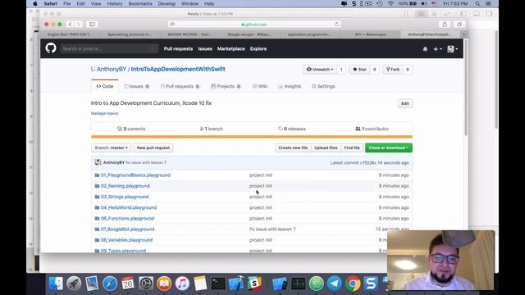Switch to the Pull requests repo tab
The image size is (525, 295).
[x=180, y=86]
